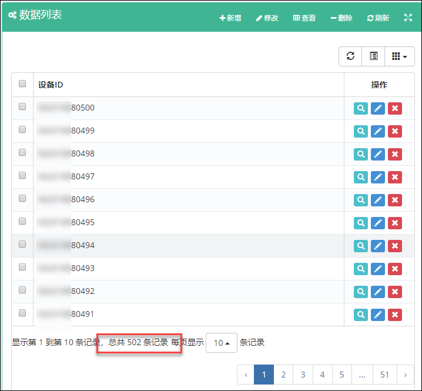Viewport: 422px width, 391px height.
Task: Delete row 80491 with the red X
Action: pos(395,315)
